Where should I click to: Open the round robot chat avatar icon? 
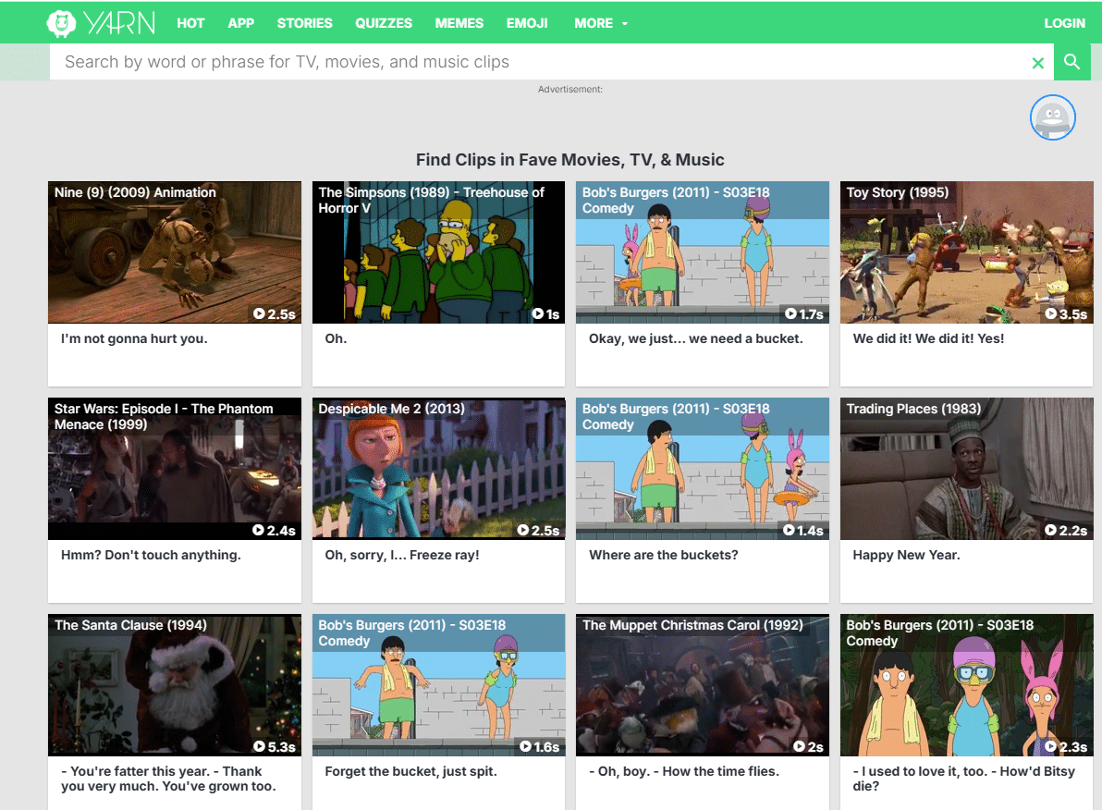pyautogui.click(x=1052, y=117)
